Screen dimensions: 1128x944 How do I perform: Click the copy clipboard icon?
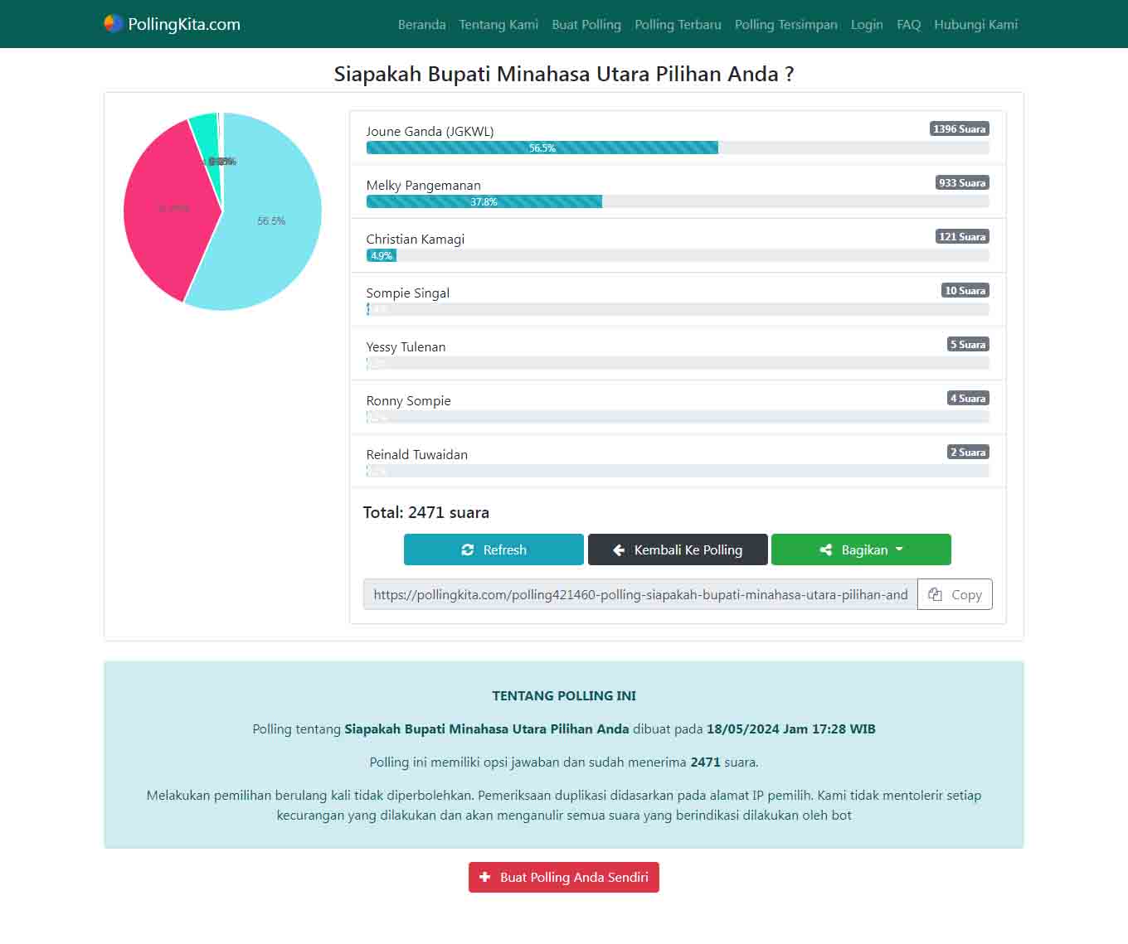pos(935,594)
